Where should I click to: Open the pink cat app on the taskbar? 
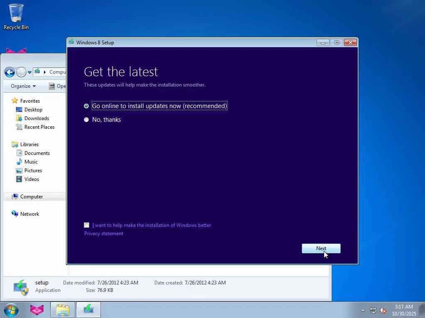37,310
